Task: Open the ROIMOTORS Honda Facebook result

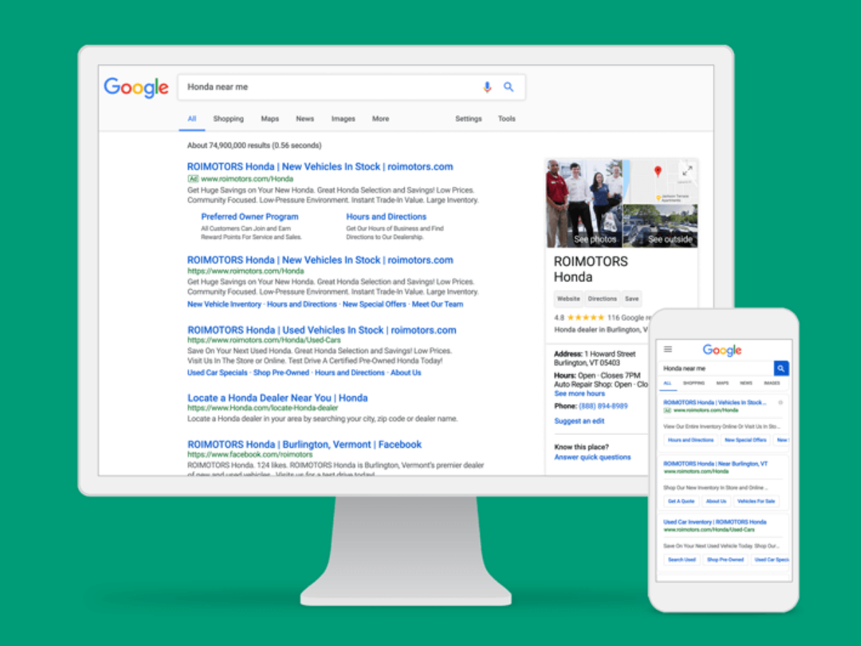Action: click(x=304, y=444)
